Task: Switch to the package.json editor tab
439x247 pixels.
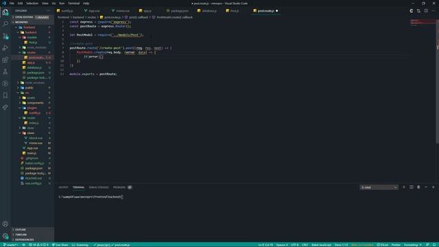Action: click(179, 11)
